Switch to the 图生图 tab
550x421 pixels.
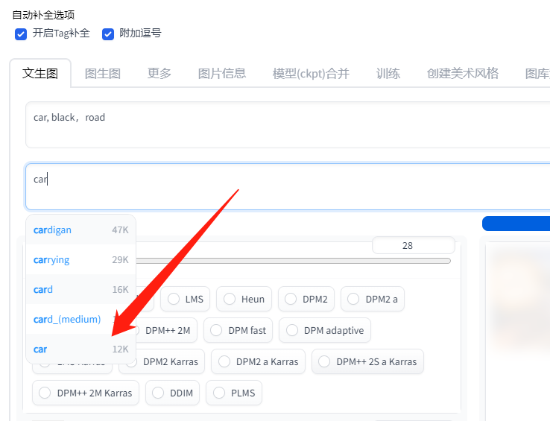[102, 73]
